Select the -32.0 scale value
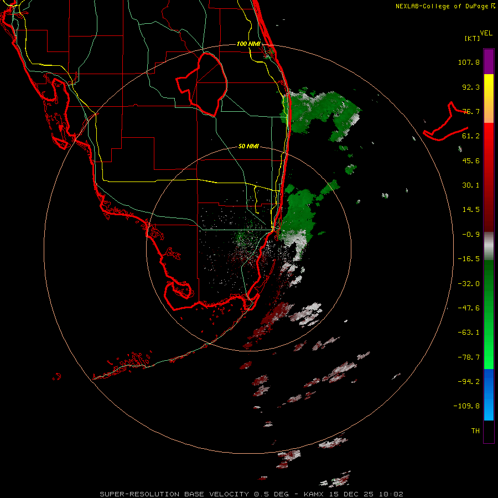This screenshot has height=498, width=498. pos(469,284)
